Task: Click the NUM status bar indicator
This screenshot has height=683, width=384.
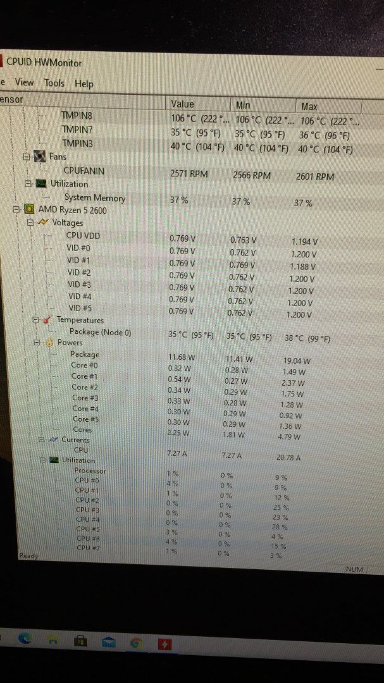Action: click(x=354, y=569)
